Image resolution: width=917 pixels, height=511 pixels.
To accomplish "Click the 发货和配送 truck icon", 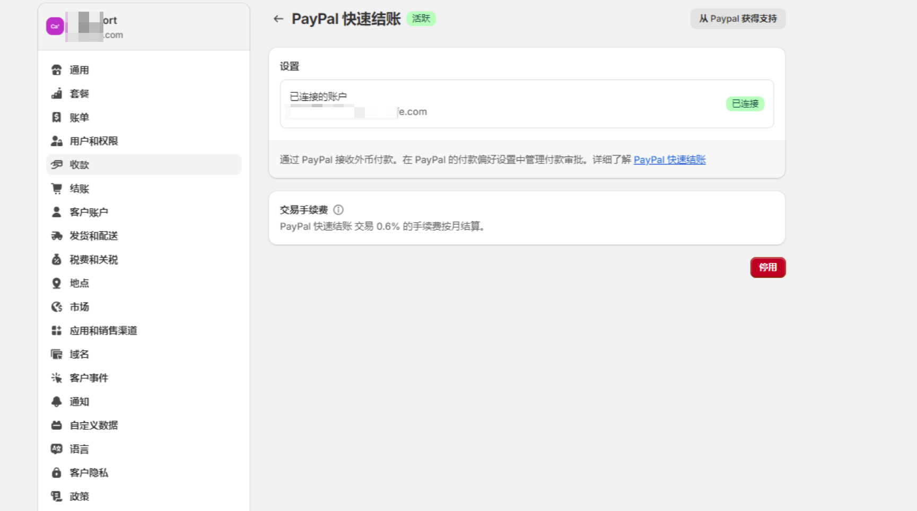I will pos(57,236).
